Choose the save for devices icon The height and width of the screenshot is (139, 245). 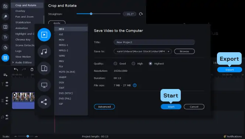coord(44,68)
